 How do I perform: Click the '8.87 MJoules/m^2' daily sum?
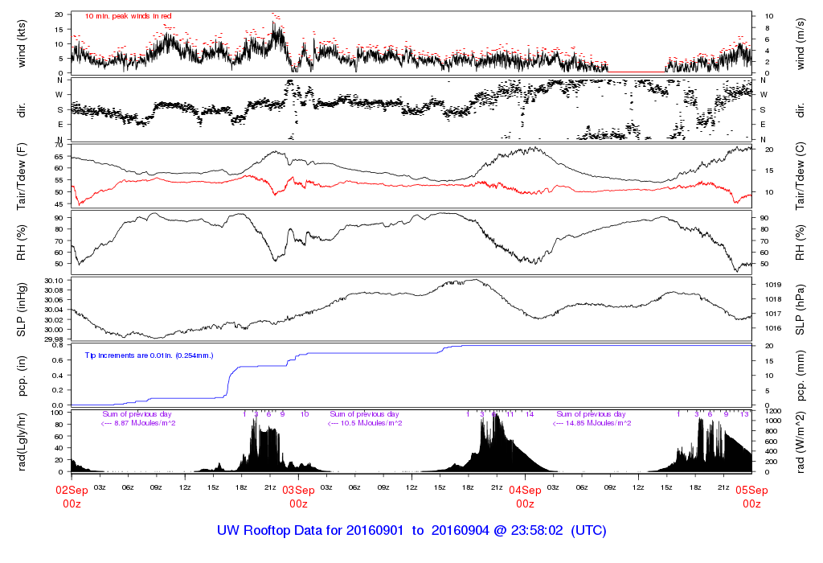point(145,423)
